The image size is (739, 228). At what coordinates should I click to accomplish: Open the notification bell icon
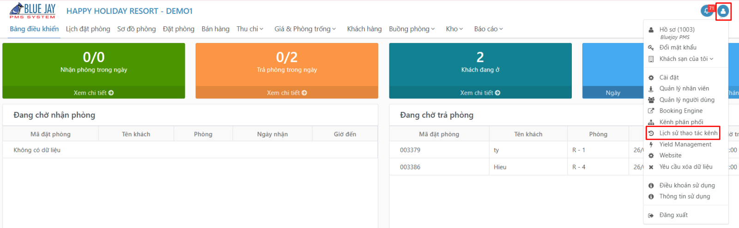pyautogui.click(x=707, y=11)
